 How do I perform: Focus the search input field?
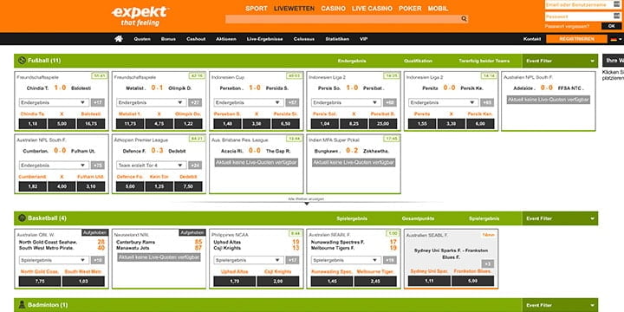[342, 19]
